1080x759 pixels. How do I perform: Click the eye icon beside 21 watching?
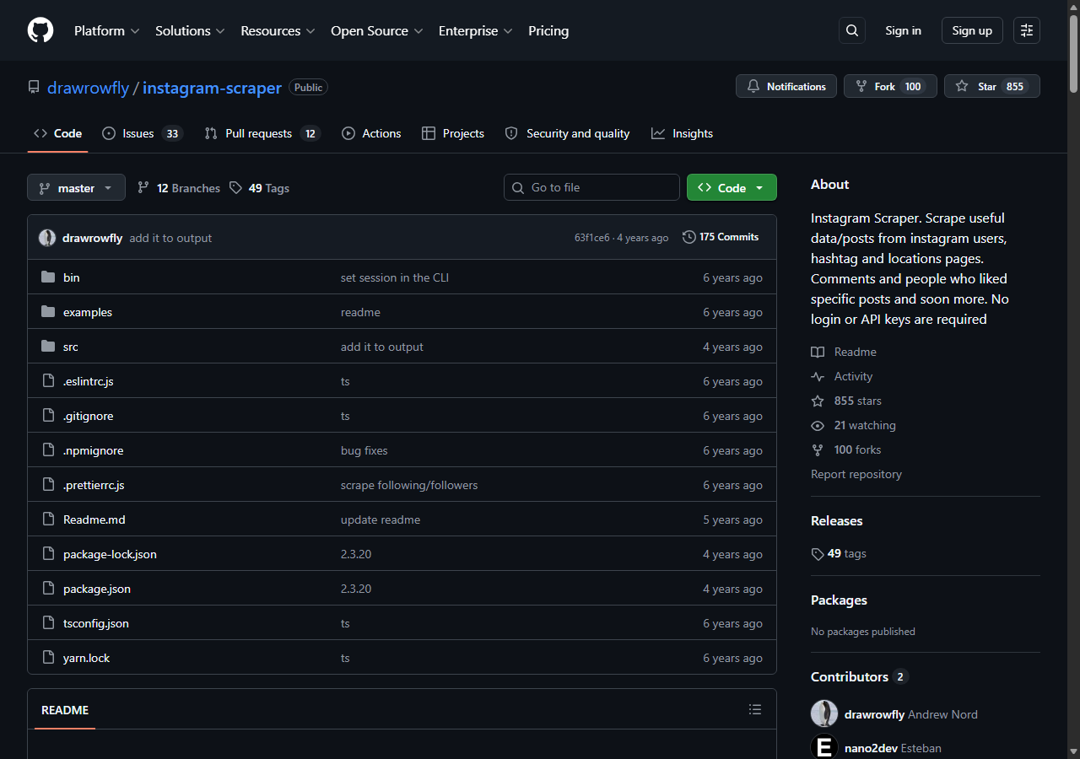point(818,425)
